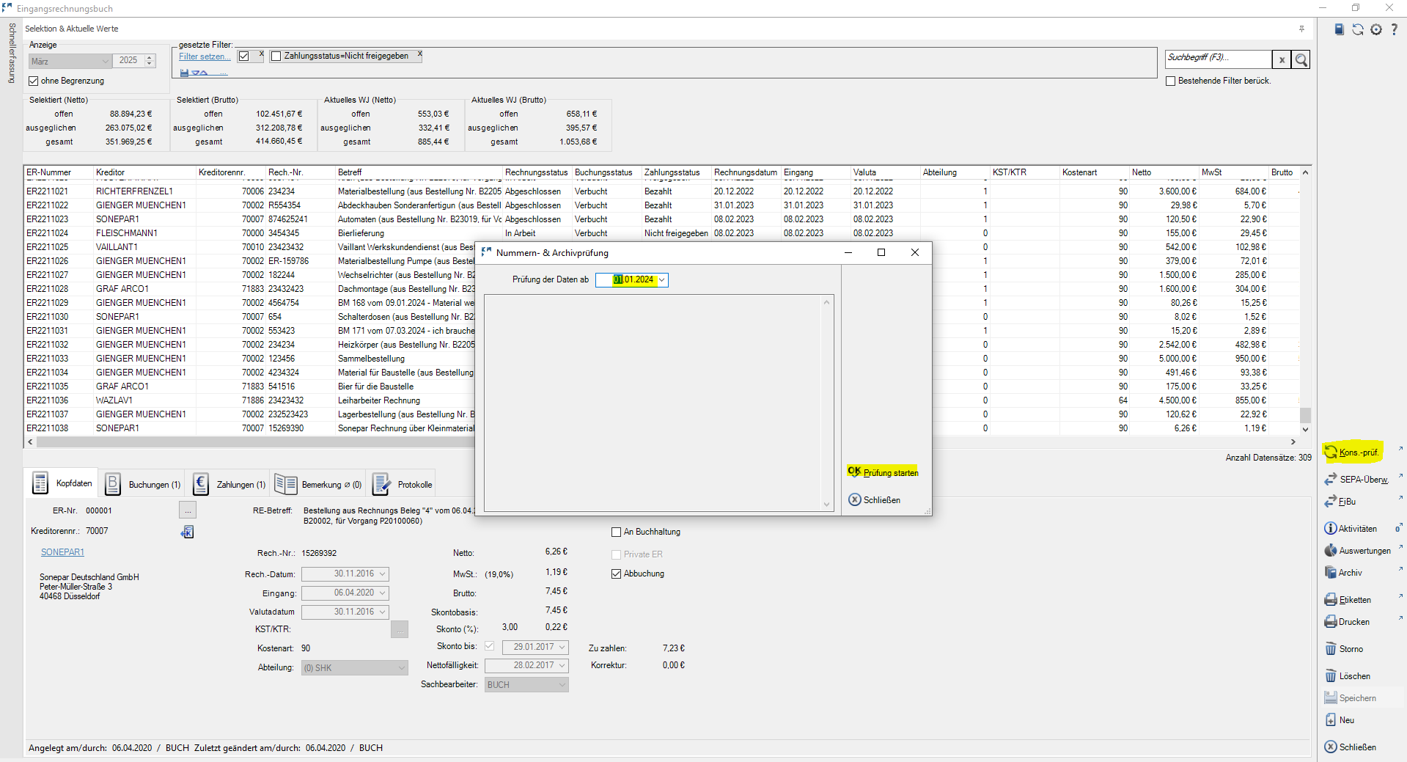Open the 'Prüfung der Daten ab' date dropdown
This screenshot has width=1407, height=762.
[x=661, y=279]
